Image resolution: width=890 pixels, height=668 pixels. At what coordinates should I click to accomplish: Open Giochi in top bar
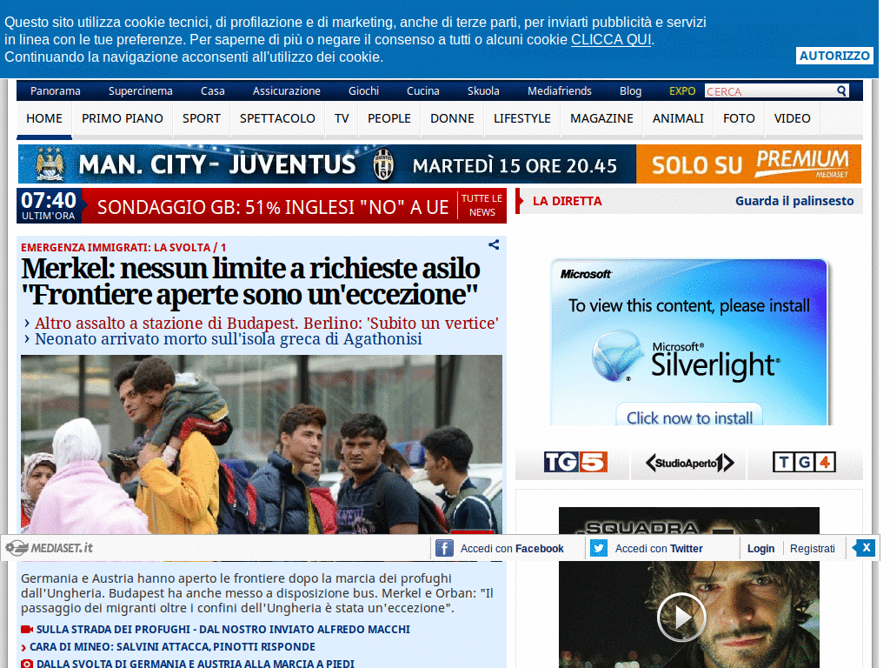pyautogui.click(x=364, y=90)
